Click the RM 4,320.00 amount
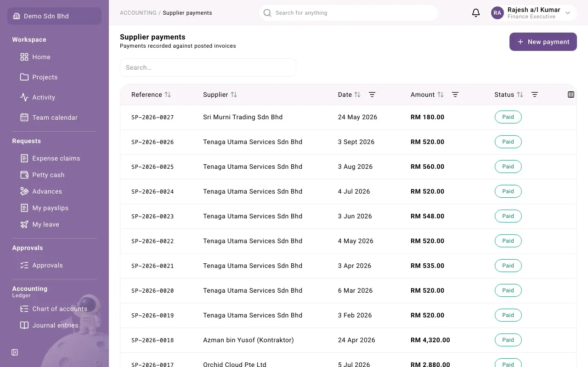The height and width of the screenshot is (367, 588). click(430, 340)
